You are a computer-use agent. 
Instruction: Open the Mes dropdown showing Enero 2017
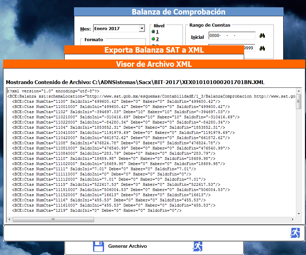tap(142, 28)
